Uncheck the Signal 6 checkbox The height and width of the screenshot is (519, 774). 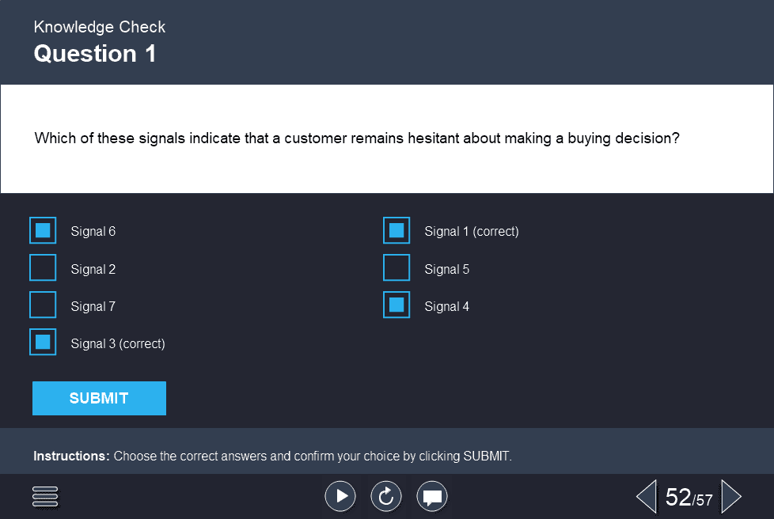pyautogui.click(x=43, y=230)
